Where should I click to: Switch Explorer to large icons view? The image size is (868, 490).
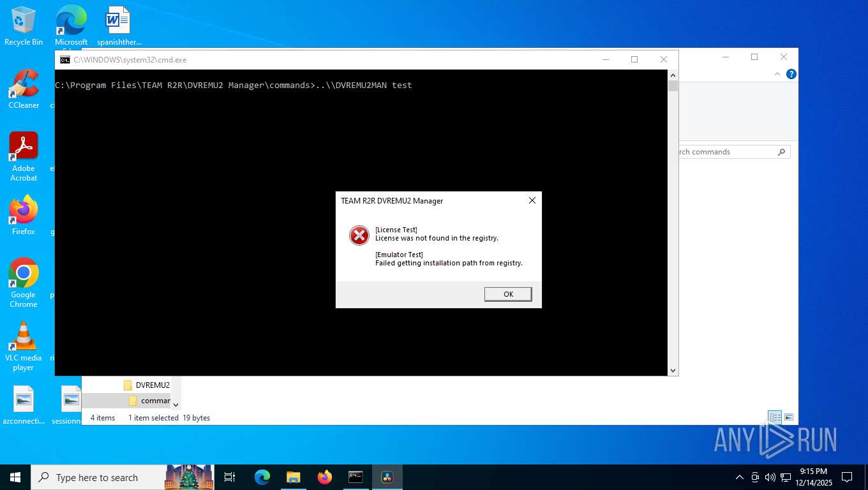click(x=789, y=417)
